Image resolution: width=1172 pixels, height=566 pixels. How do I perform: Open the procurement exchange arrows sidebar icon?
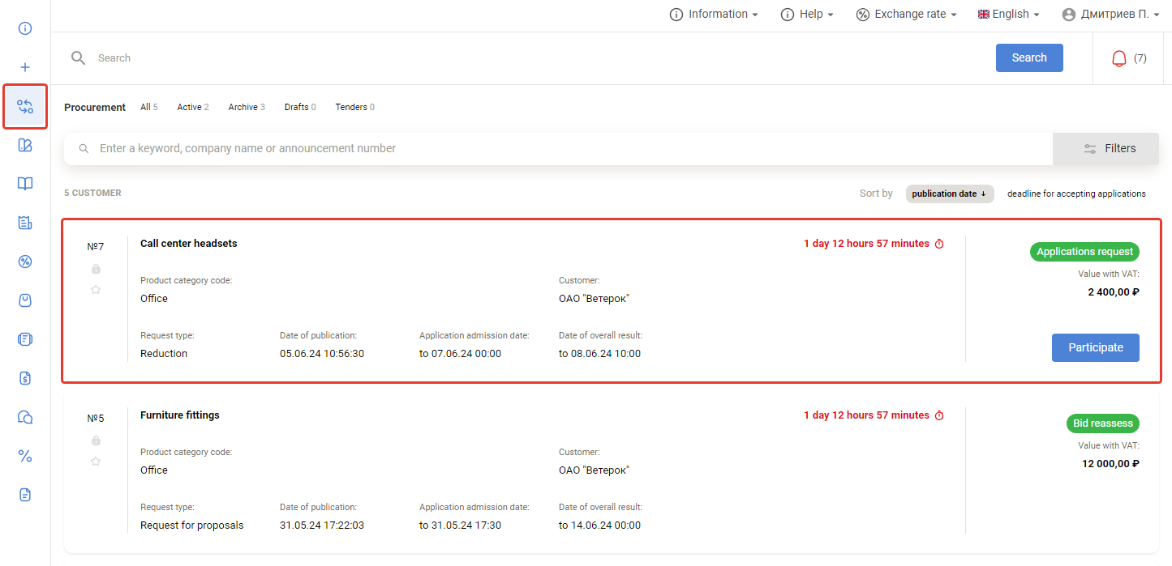(25, 106)
